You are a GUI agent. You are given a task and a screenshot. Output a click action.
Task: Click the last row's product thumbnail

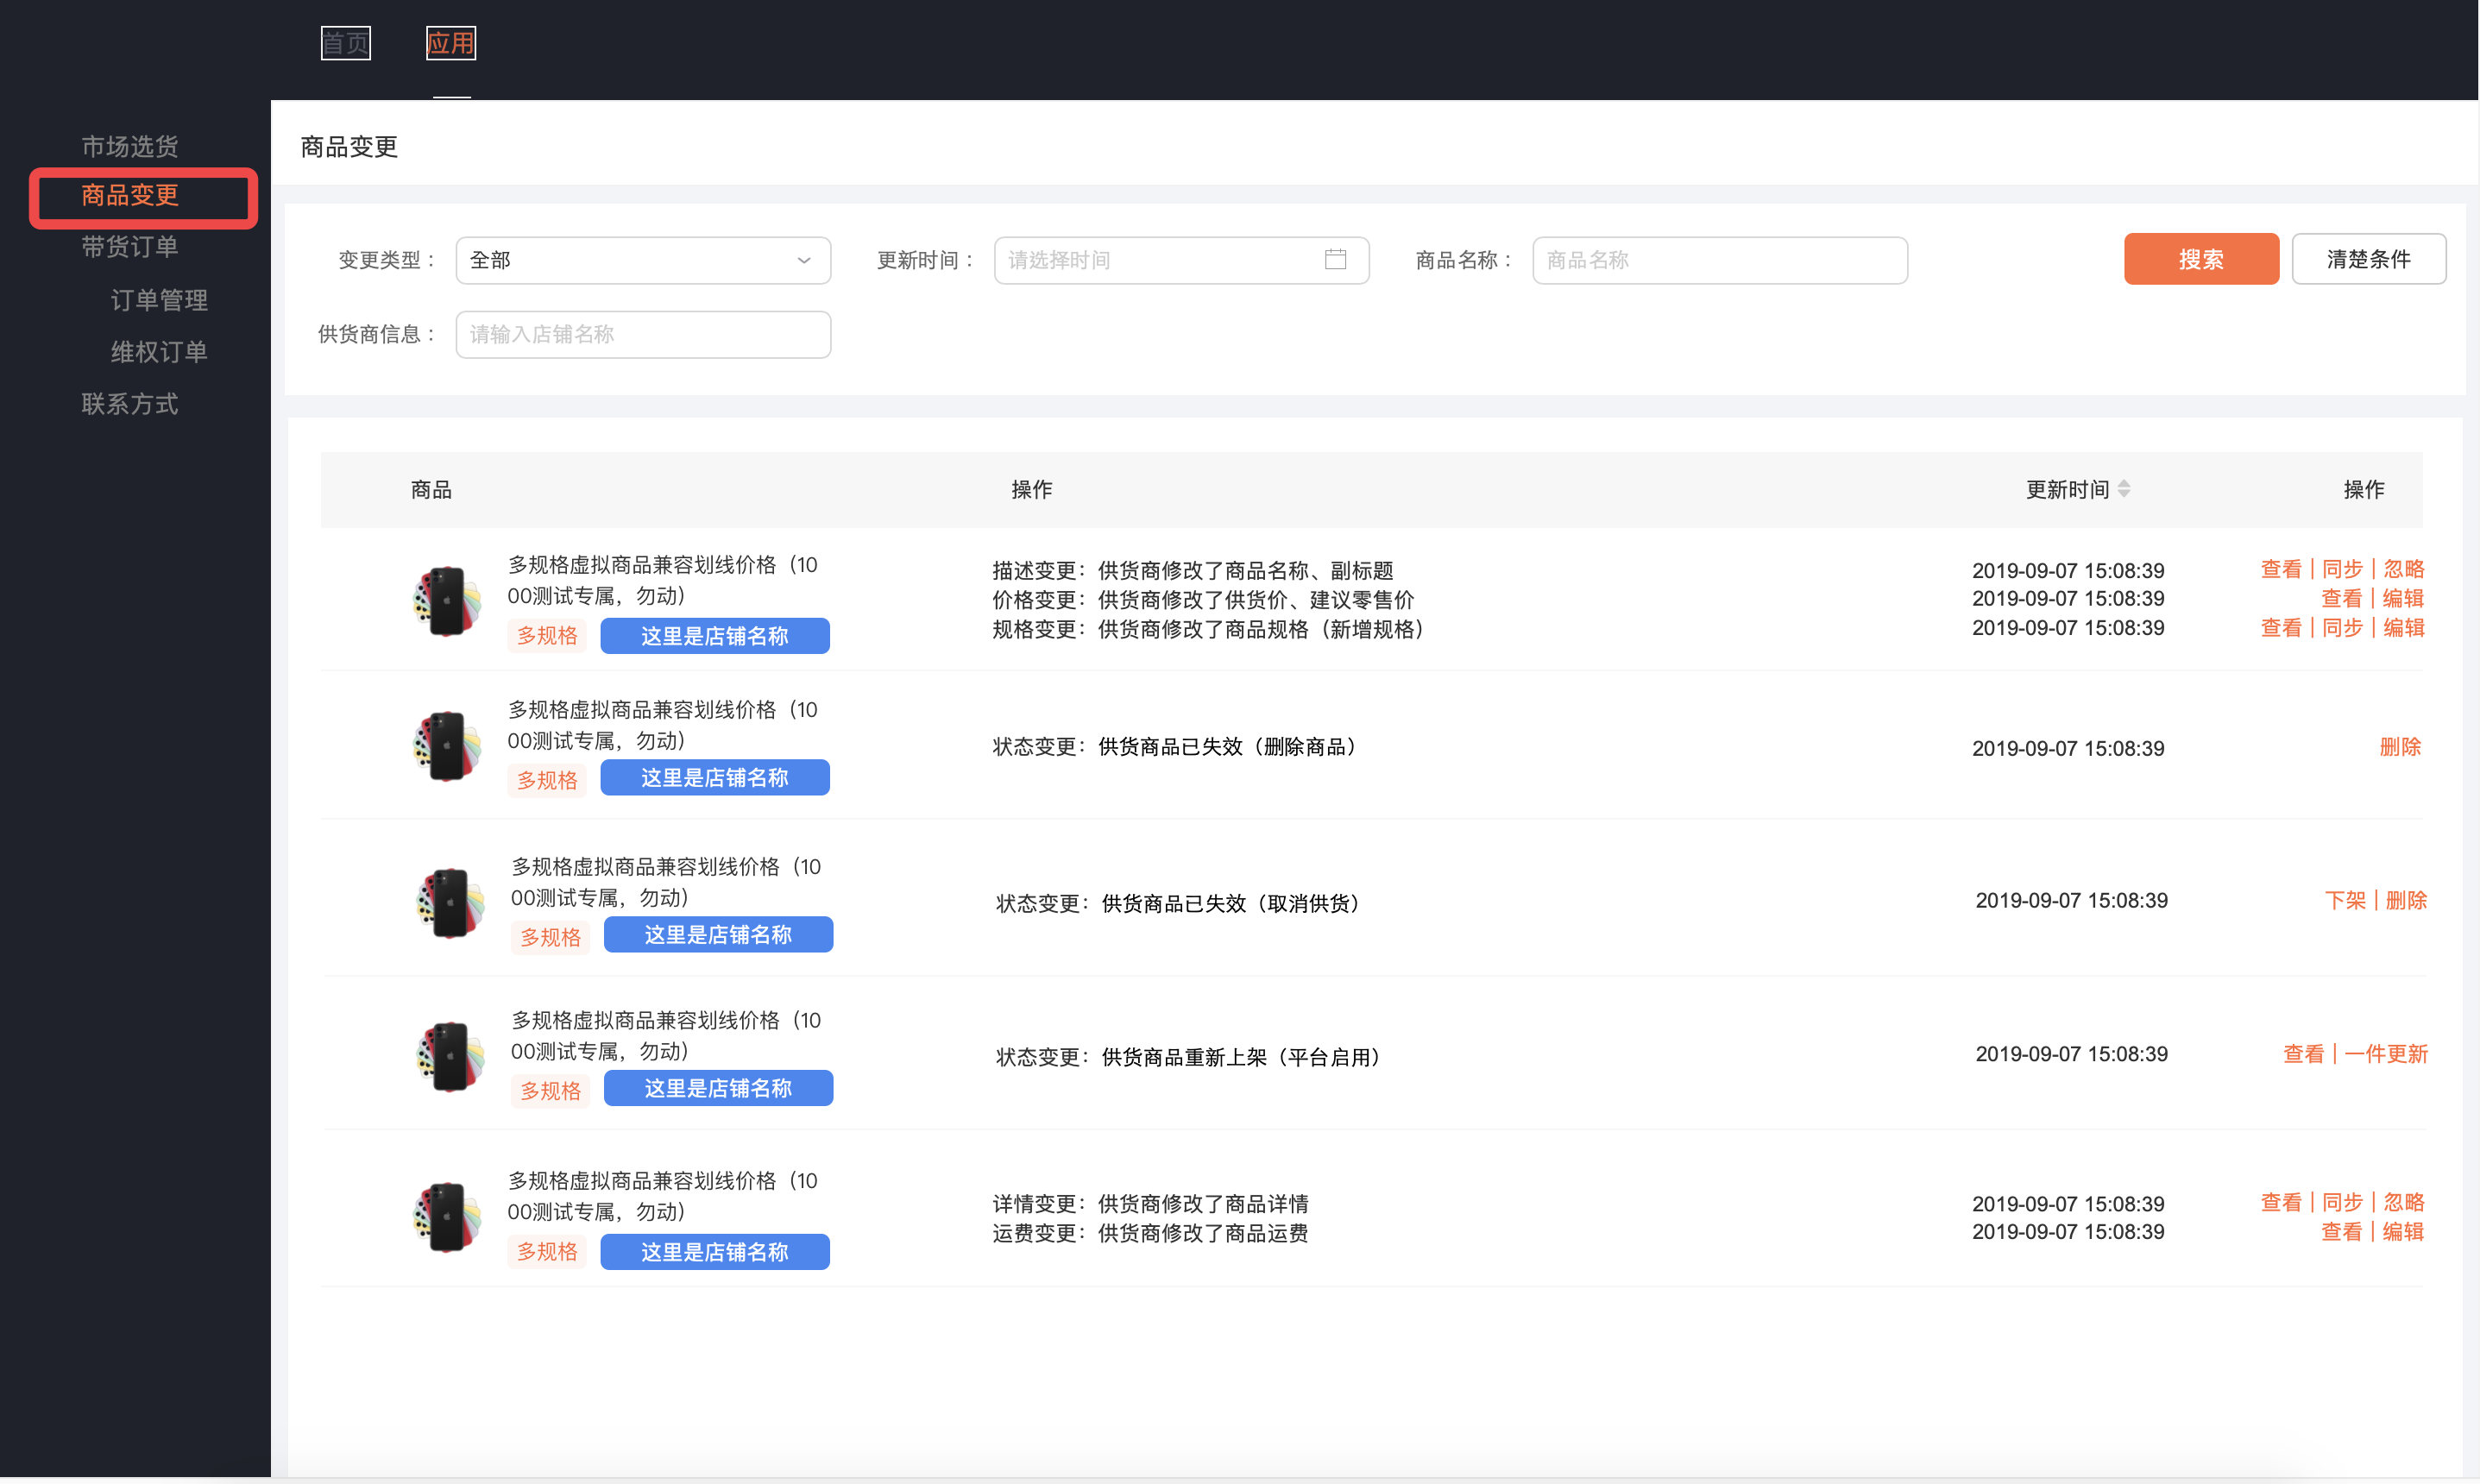(x=447, y=1217)
